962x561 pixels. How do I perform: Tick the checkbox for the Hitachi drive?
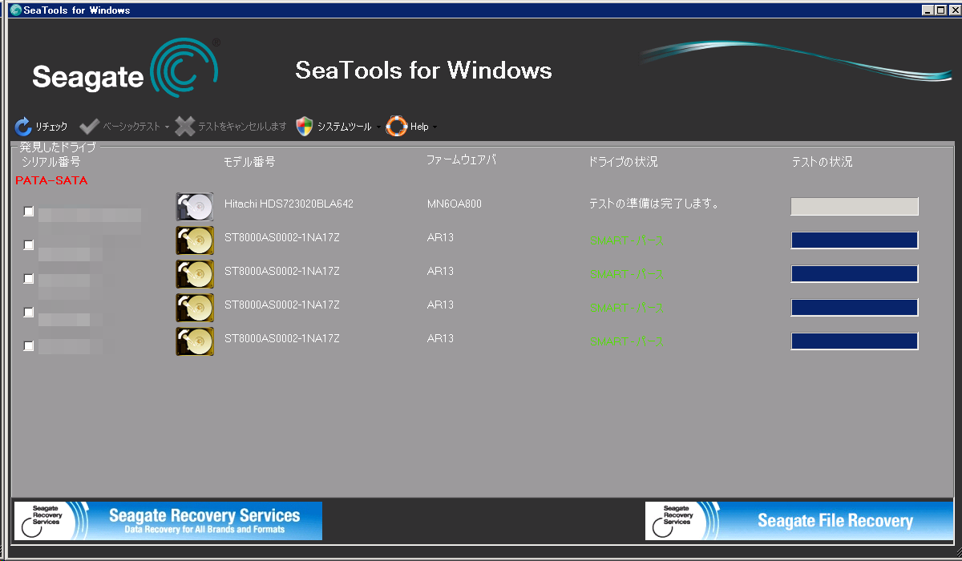coord(29,212)
